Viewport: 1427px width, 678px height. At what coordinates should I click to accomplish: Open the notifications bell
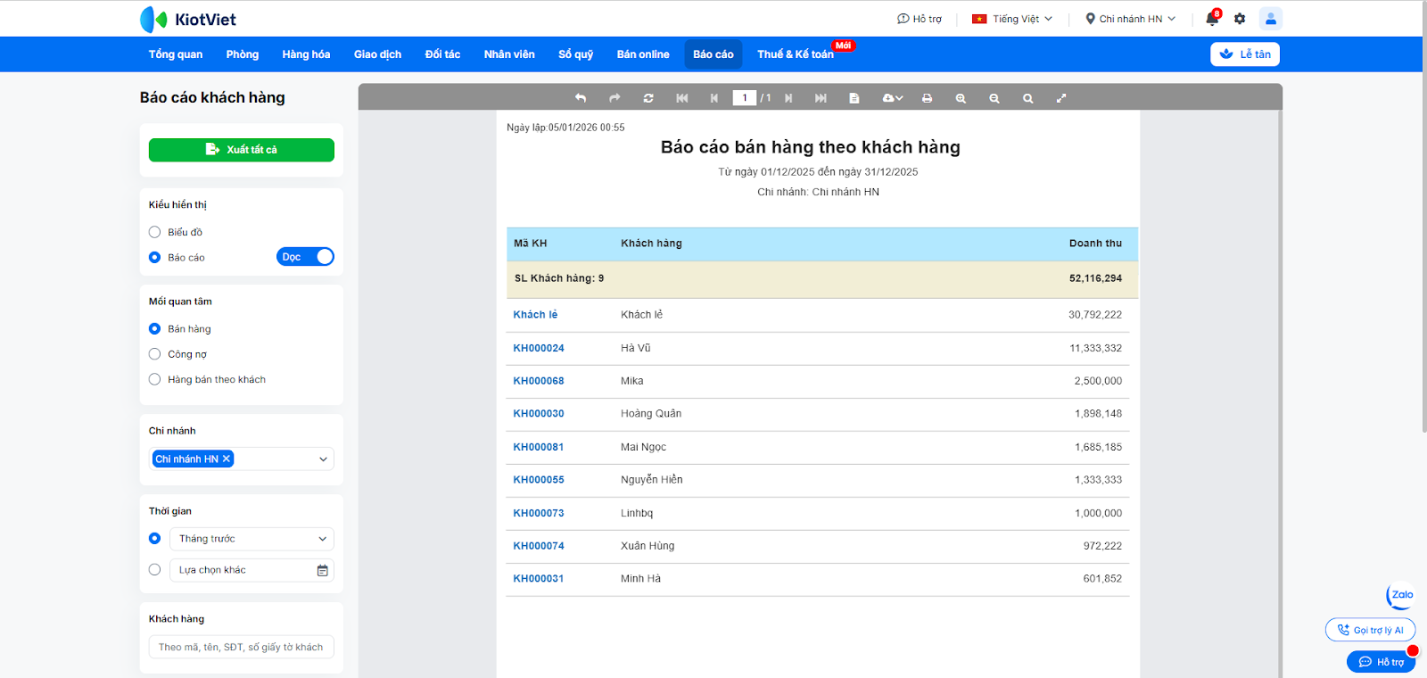click(1211, 19)
